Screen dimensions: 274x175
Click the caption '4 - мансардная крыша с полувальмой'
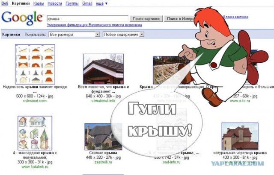(x=35, y=155)
